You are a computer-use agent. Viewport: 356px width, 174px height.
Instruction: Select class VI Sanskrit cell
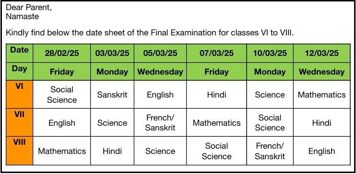point(112,94)
